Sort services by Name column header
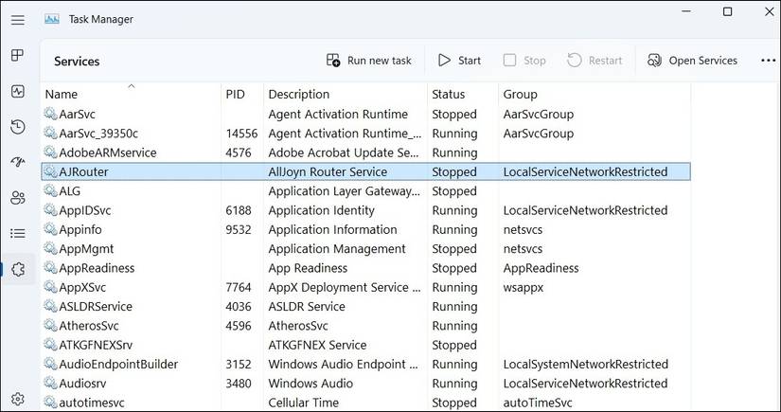This screenshot has width=781, height=412. pos(62,95)
